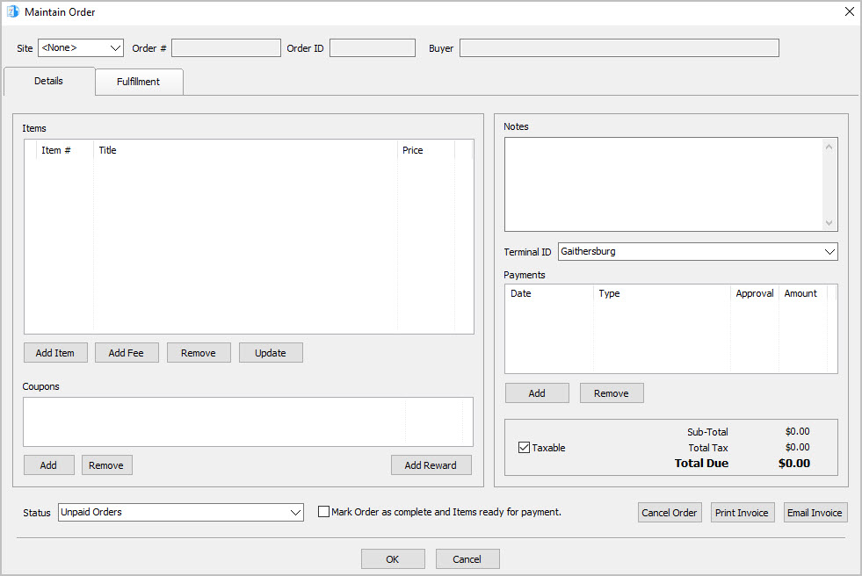This screenshot has width=862, height=576.
Task: Click Remove under the Coupons list
Action: tap(106, 465)
